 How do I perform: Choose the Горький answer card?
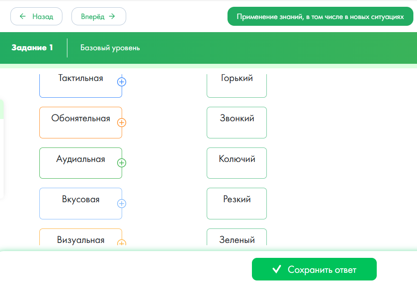pyautogui.click(x=237, y=84)
